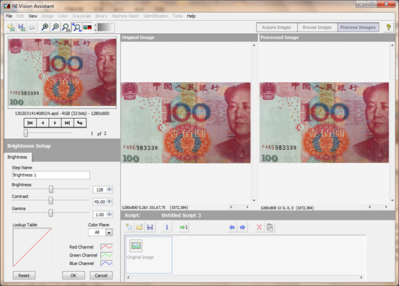Click the color palette display icon
This screenshot has height=286, width=399.
click(x=87, y=27)
